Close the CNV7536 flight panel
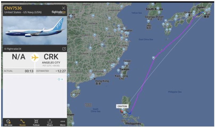 coord(63,8)
